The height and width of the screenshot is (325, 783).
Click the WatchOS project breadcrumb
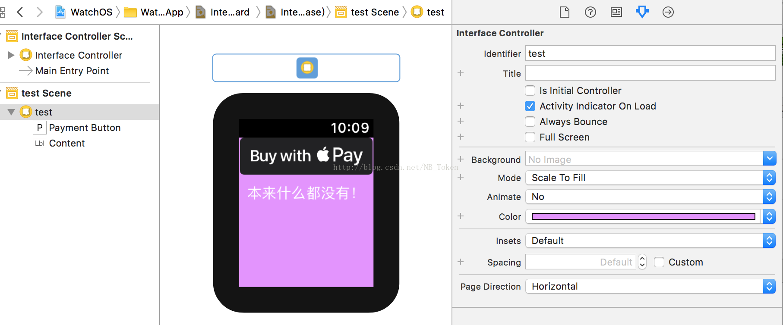pos(84,12)
